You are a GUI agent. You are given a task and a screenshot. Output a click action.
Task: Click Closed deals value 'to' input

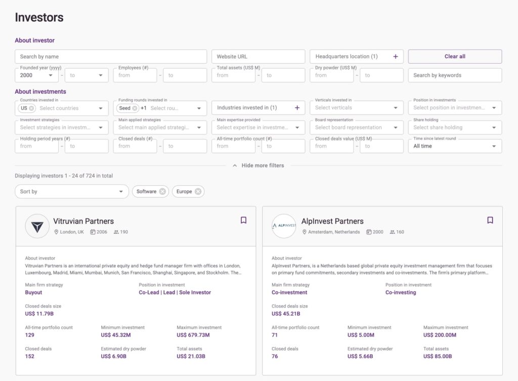coord(381,146)
